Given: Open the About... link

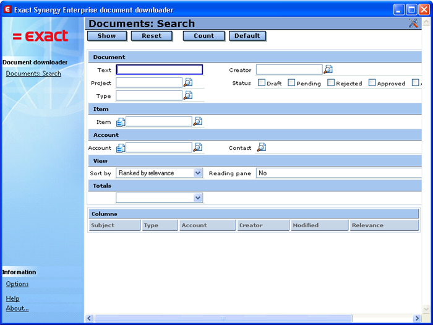Looking at the screenshot, I should point(17,308).
